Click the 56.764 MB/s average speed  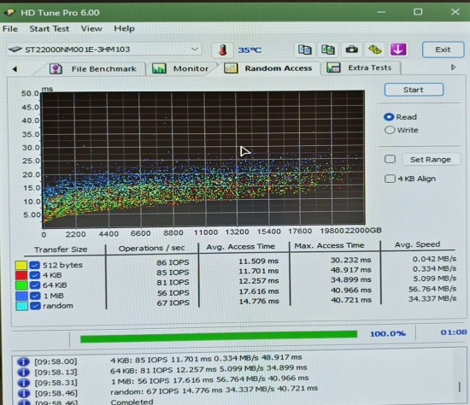(x=432, y=289)
